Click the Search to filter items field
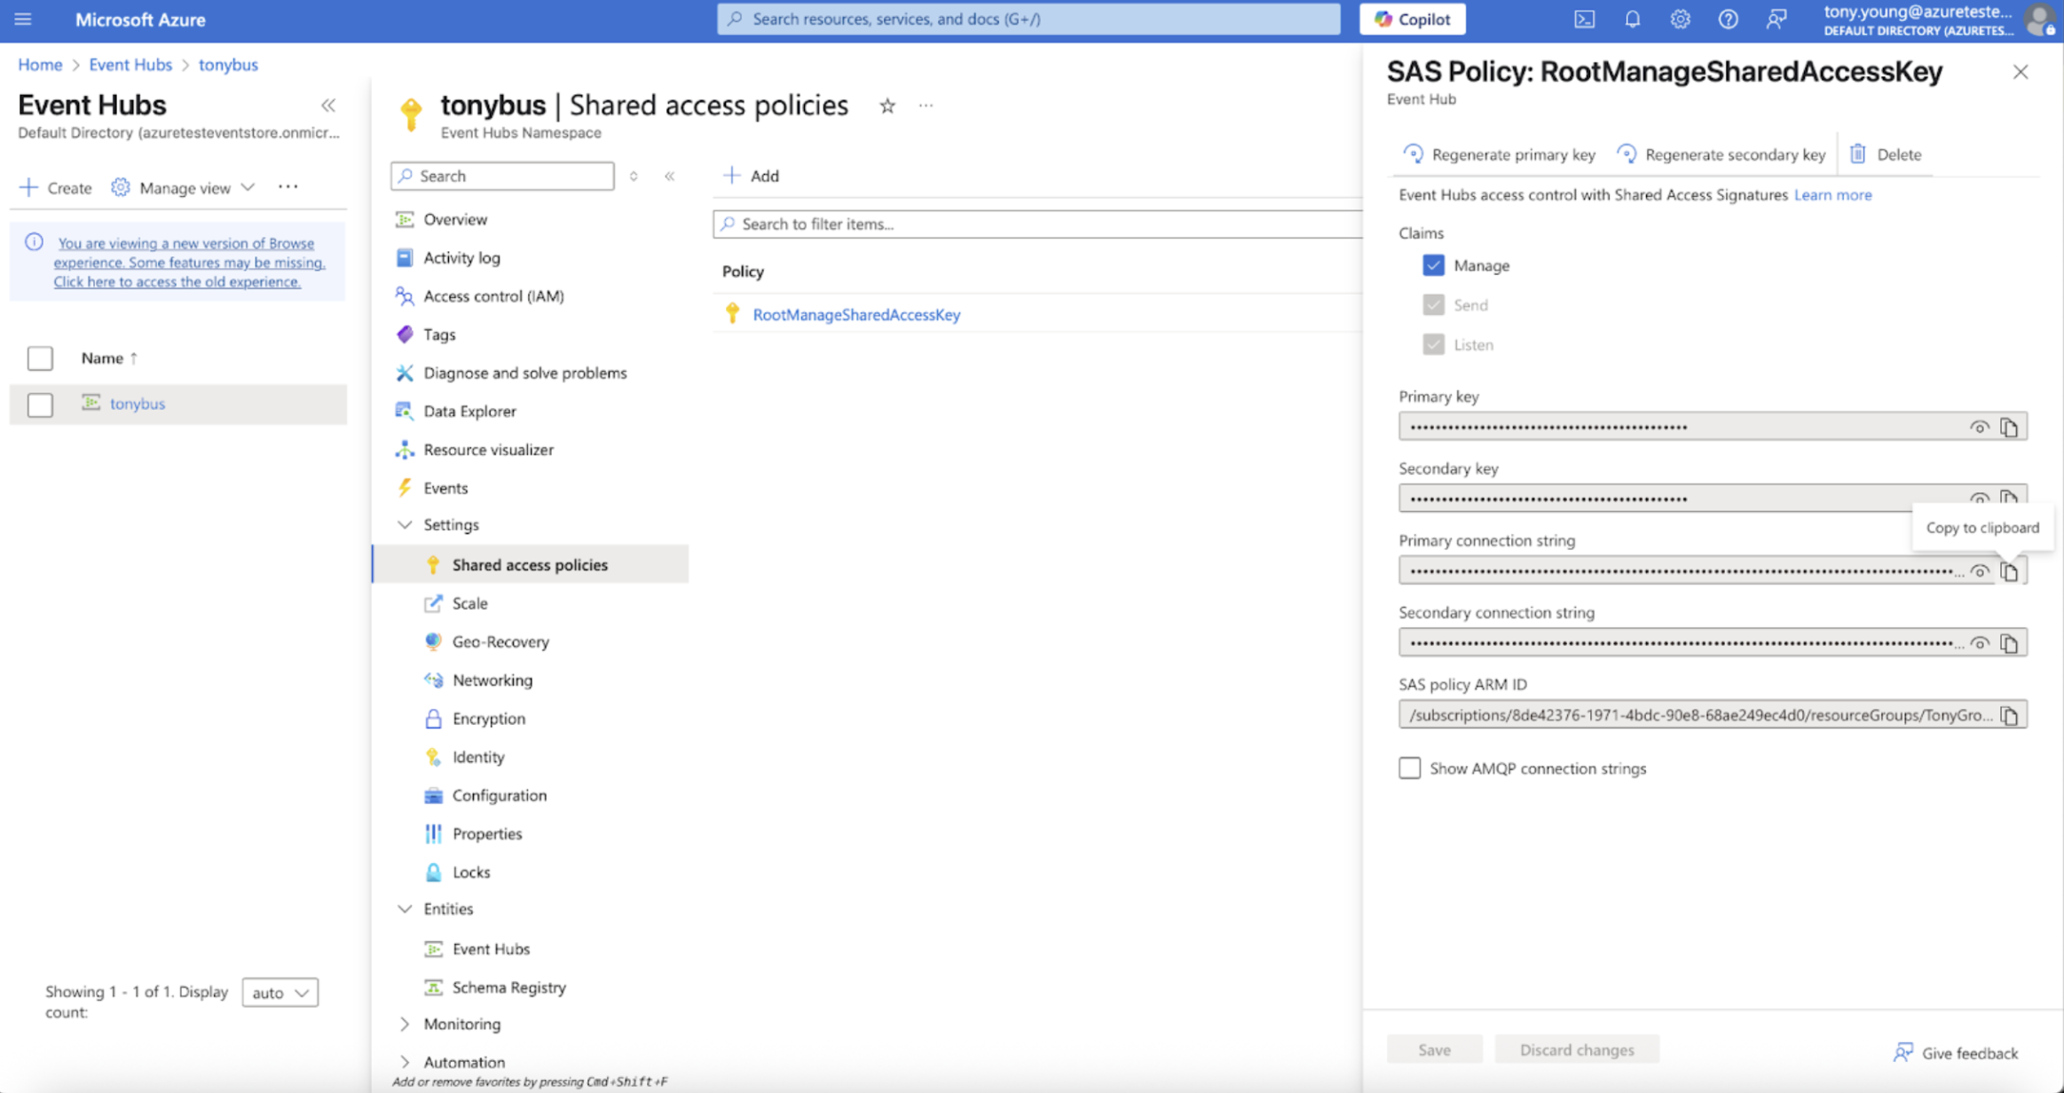 (1038, 224)
